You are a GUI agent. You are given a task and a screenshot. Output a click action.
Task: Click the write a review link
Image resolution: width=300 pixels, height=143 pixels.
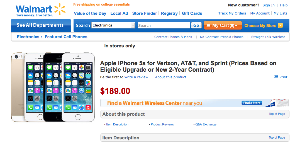point(136,77)
